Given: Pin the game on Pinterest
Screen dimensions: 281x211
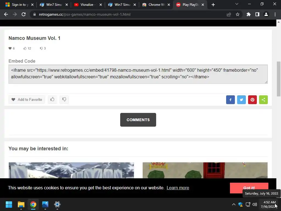Looking at the screenshot, I should [252, 100].
